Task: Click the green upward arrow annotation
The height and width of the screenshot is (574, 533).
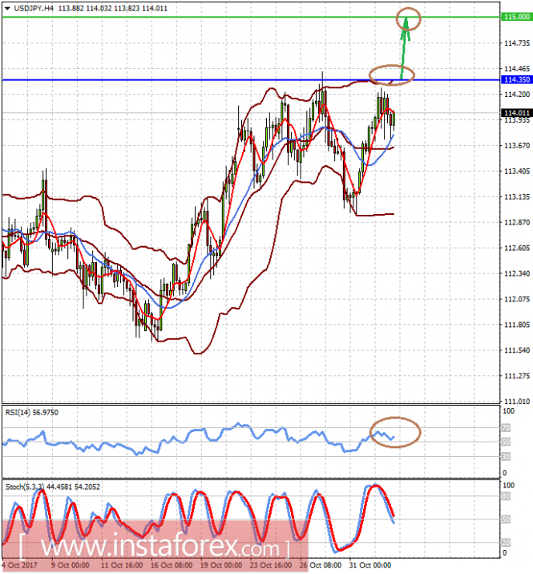Action: click(404, 48)
